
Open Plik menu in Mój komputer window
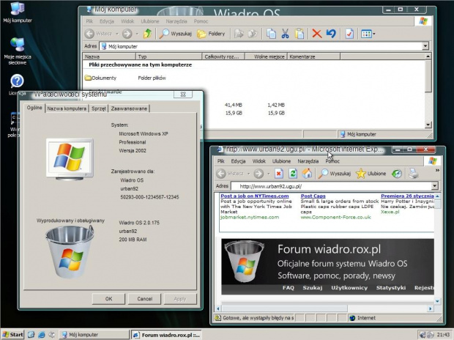point(89,21)
